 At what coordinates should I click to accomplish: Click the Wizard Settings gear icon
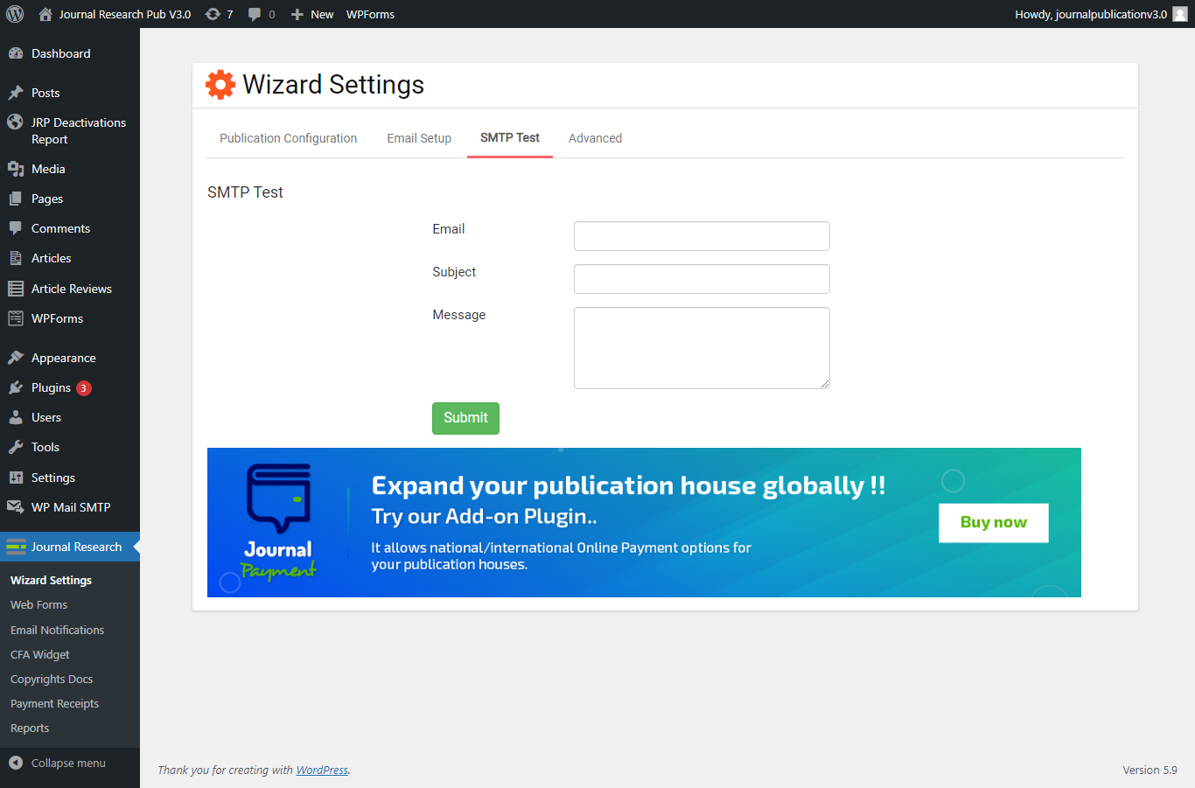(220, 84)
